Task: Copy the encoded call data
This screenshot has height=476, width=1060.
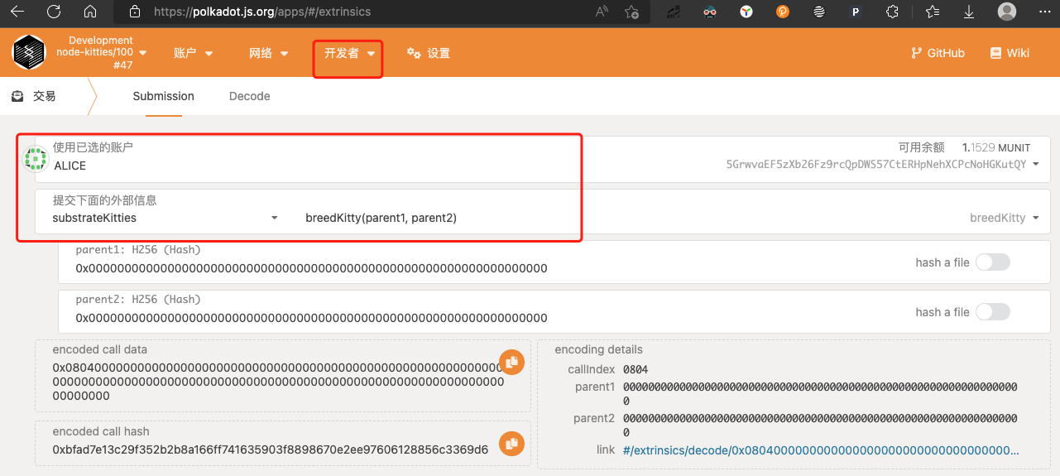Action: coord(511,362)
